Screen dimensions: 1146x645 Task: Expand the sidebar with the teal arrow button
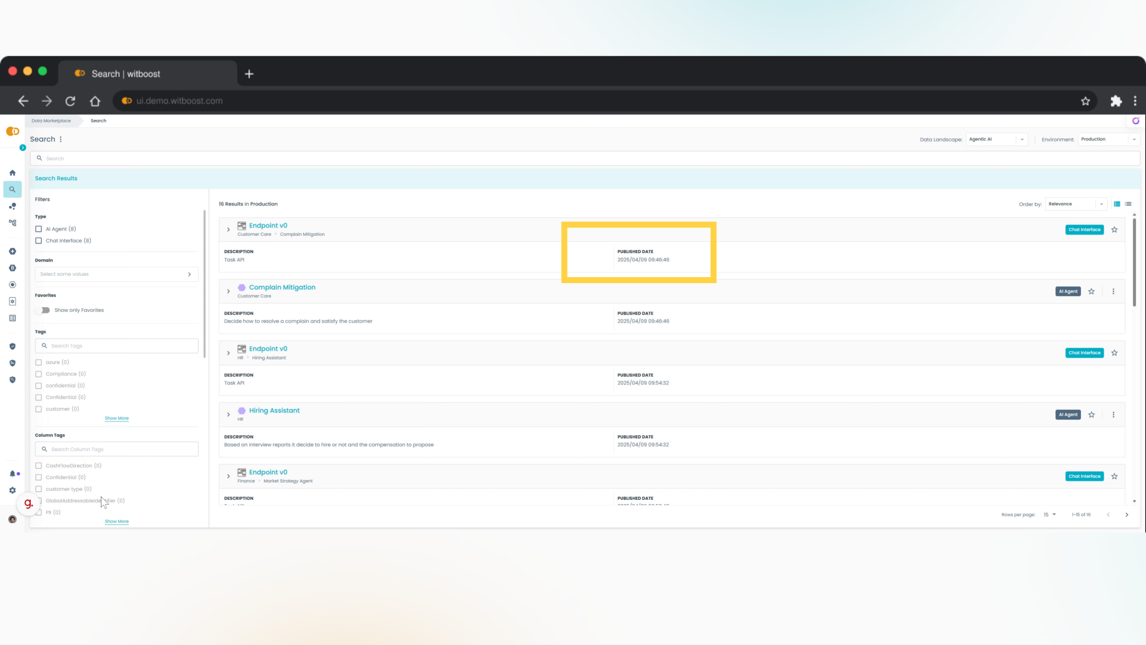(23, 148)
